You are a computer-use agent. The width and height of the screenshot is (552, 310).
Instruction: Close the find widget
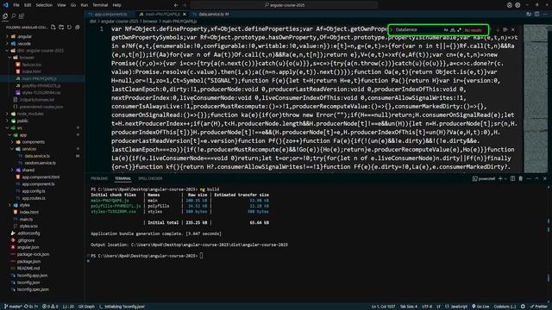[513, 30]
